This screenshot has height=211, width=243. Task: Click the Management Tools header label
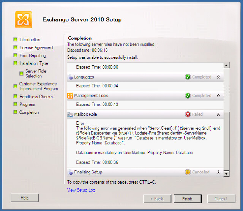pyautogui.click(x=91, y=96)
